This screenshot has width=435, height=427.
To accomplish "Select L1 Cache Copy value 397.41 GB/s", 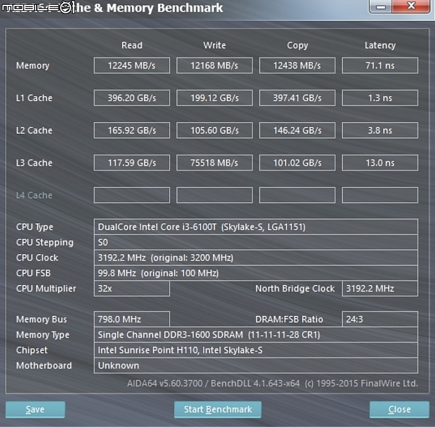I will (x=297, y=98).
